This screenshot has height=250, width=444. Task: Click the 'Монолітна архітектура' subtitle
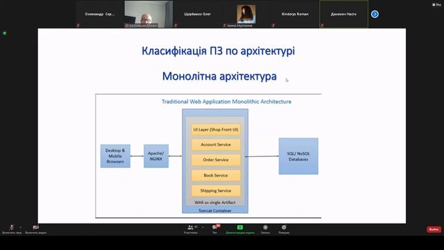pyautogui.click(x=219, y=76)
